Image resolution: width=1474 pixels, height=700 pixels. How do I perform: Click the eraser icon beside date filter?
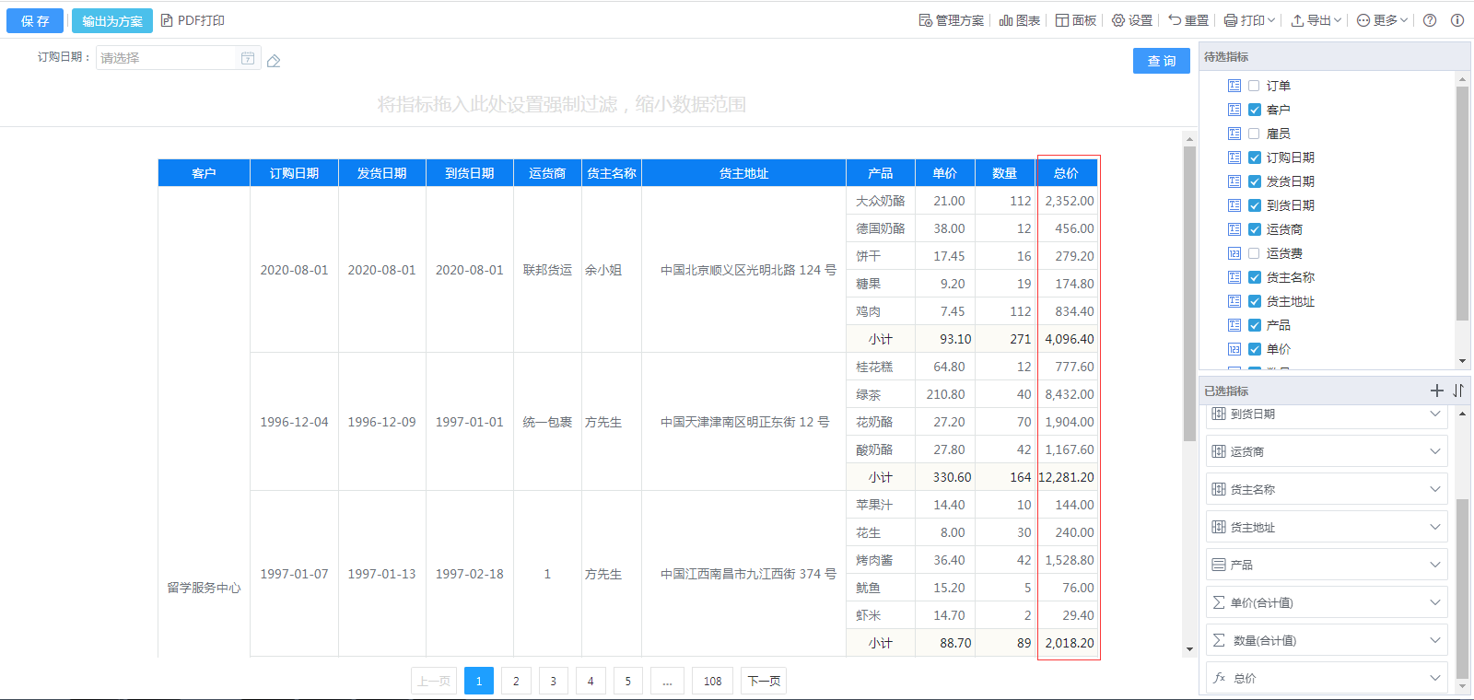pyautogui.click(x=274, y=61)
